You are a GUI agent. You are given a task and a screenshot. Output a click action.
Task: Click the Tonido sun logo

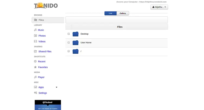pos(46,5)
